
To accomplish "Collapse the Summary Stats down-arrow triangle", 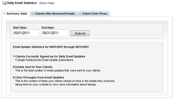I will (x=4, y=14).
